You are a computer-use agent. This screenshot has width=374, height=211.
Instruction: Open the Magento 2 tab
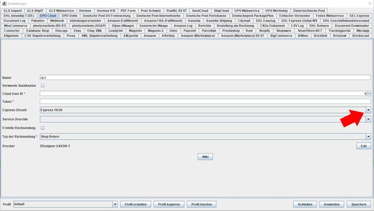pos(156,31)
